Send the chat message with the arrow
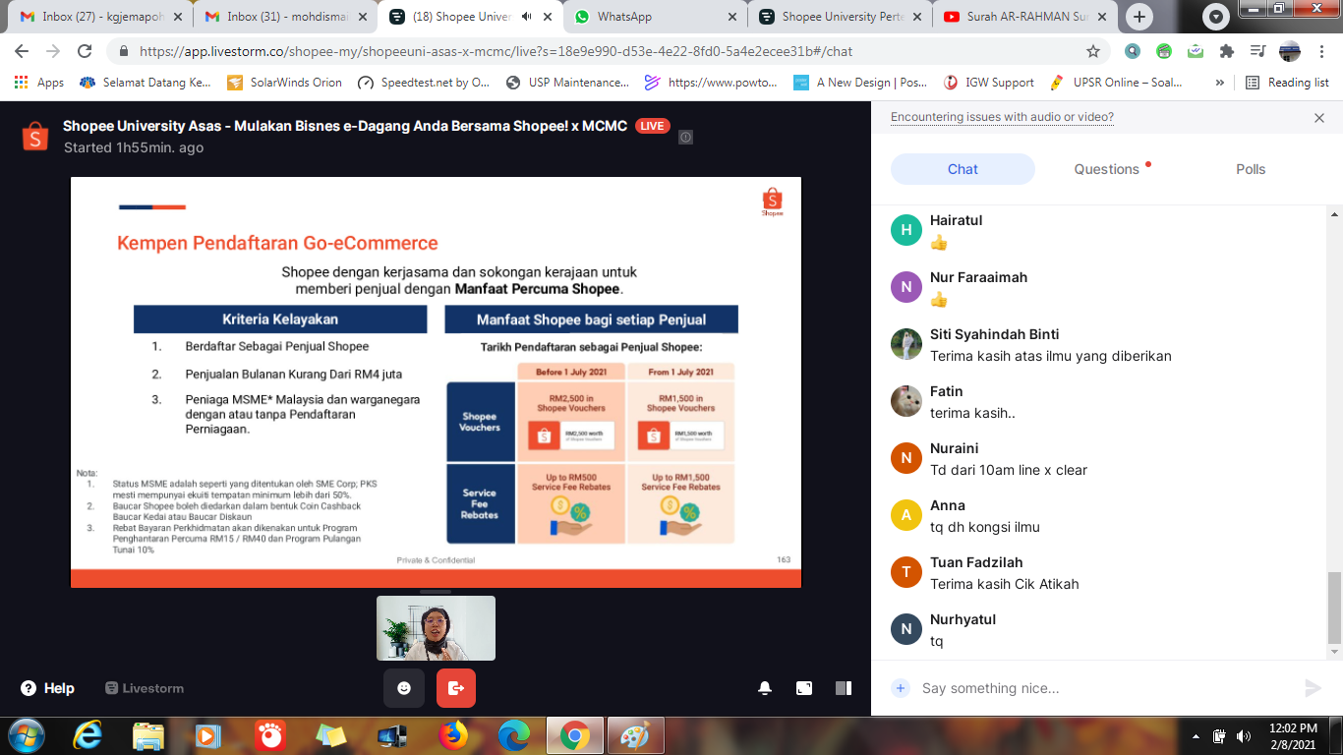This screenshot has height=755, width=1343. click(x=1313, y=688)
